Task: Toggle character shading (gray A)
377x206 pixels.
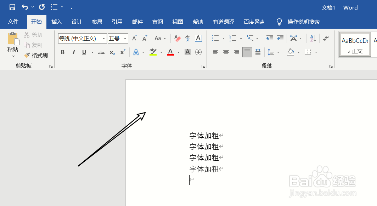Action: click(x=187, y=52)
